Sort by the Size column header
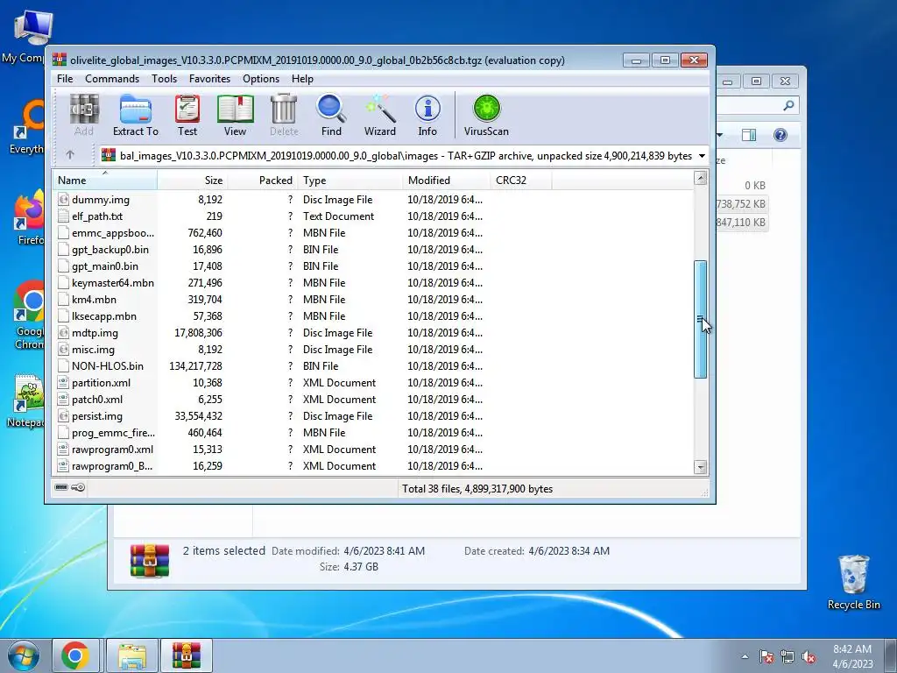The height and width of the screenshot is (673, 897). (192, 181)
